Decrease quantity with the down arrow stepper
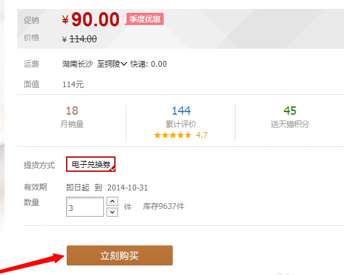The height and width of the screenshot is (275, 344). 112,212
